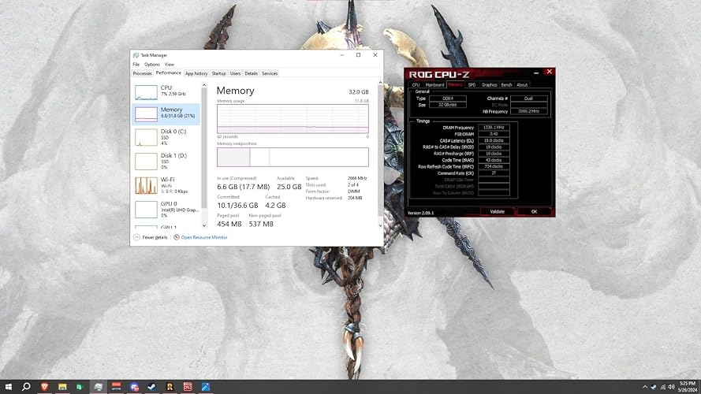Click DRAM Frequency value field
Screen dimensions: 701x394
[494, 128]
